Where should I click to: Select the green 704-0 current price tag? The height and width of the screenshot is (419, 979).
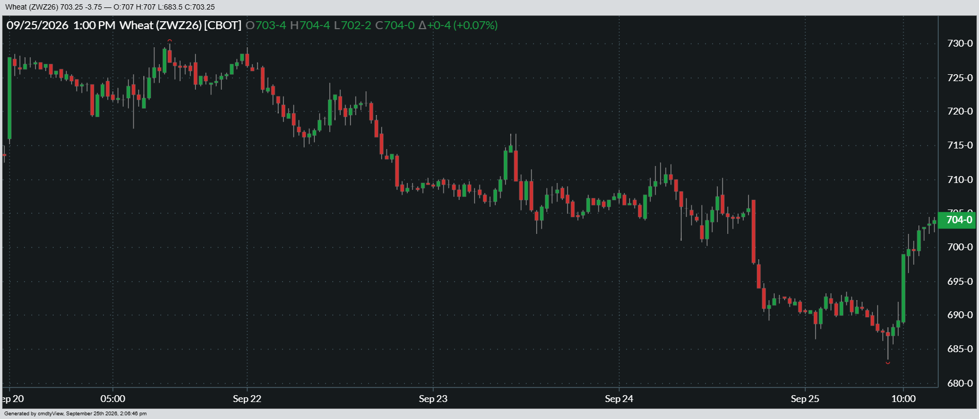(957, 220)
